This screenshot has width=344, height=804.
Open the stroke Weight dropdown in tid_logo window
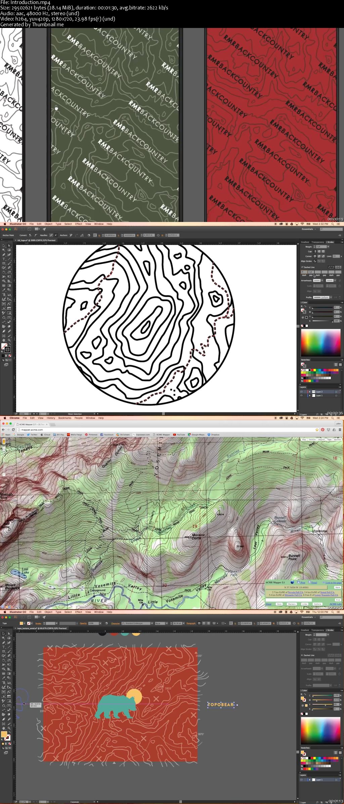pos(328,247)
